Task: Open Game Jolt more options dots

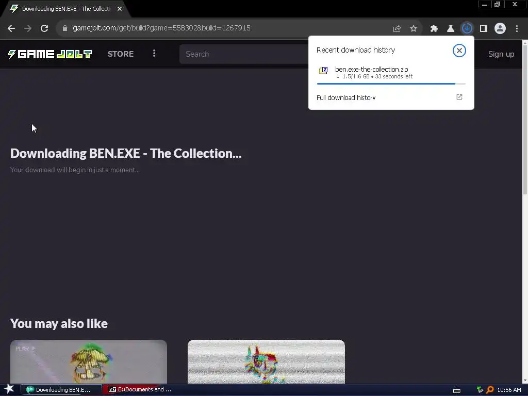Action: click(x=154, y=54)
